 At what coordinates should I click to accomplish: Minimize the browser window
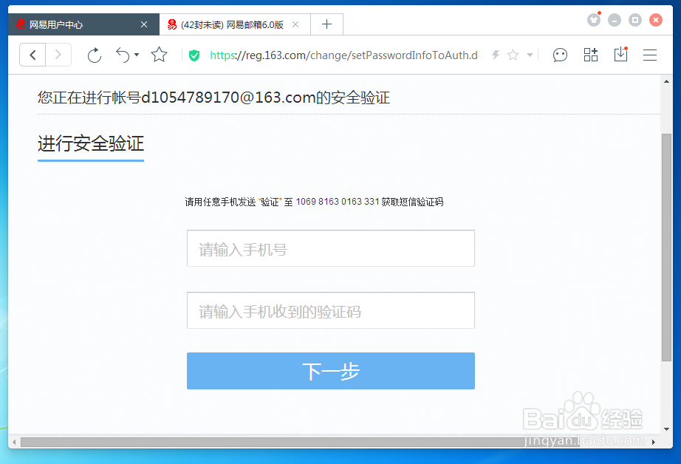coord(614,20)
